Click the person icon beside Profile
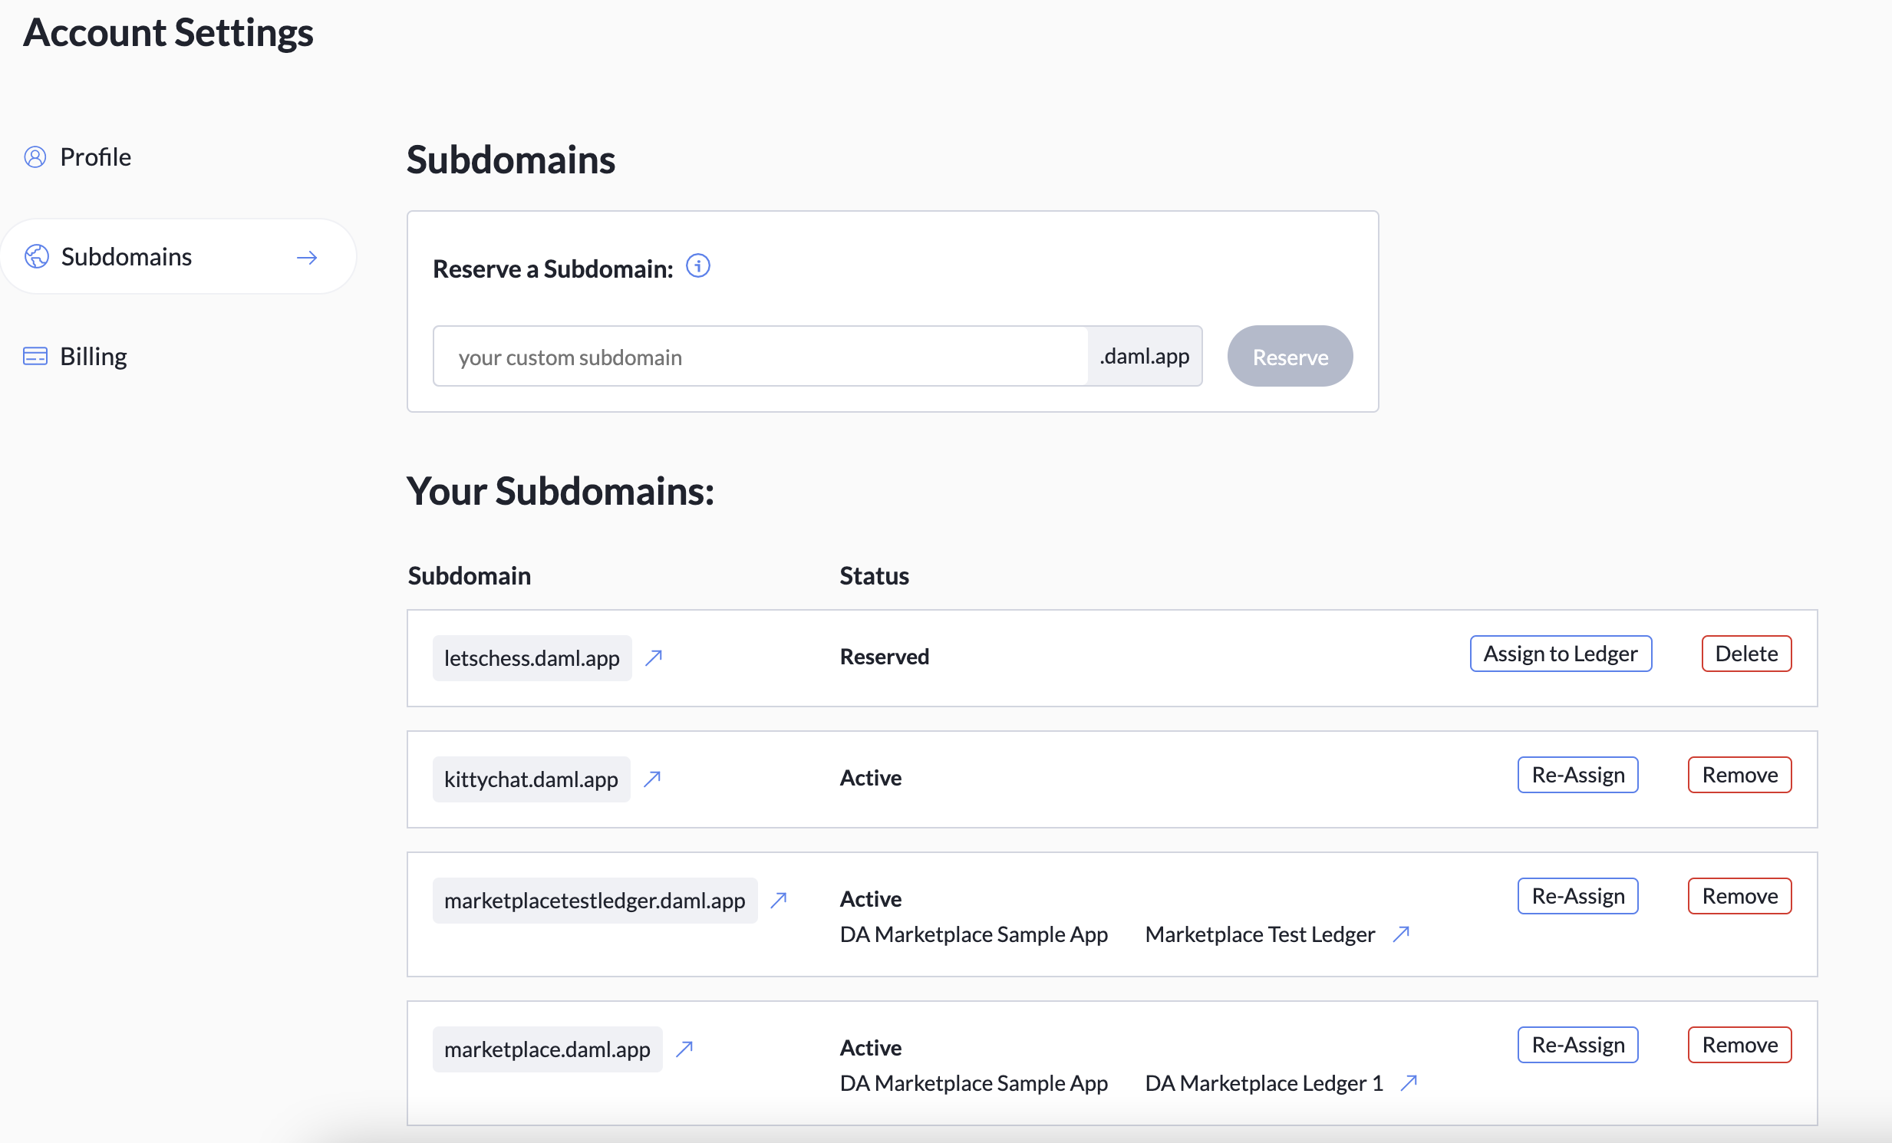The width and height of the screenshot is (1892, 1143). pyautogui.click(x=35, y=156)
